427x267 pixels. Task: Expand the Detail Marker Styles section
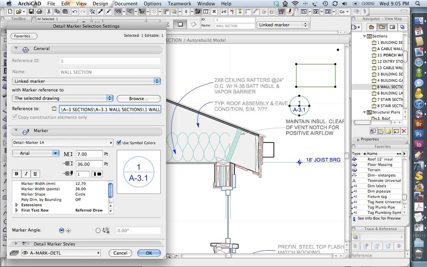point(17,244)
